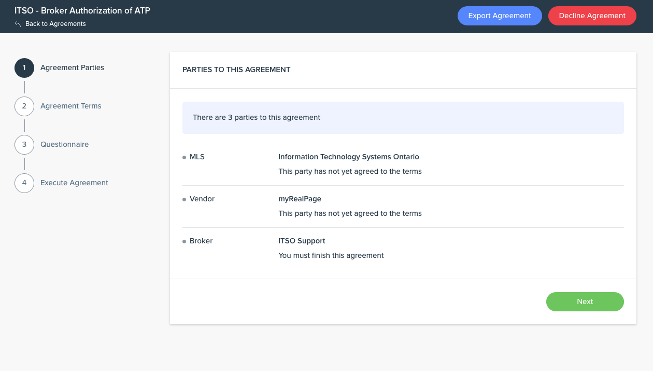Click the Broker party label
Viewport: 653px width, 371px height.
pos(201,241)
